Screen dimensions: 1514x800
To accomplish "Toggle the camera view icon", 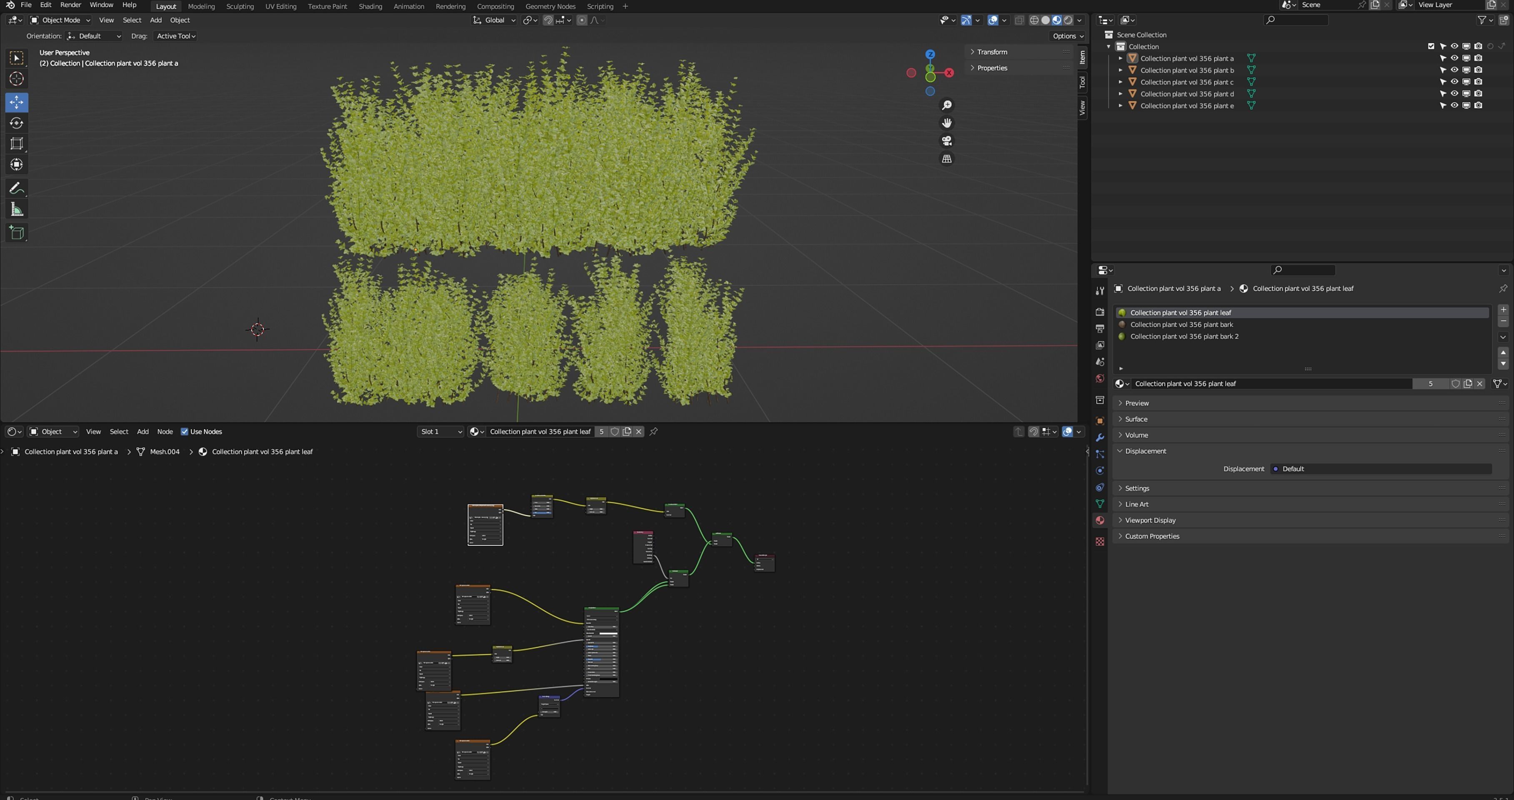I will click(x=947, y=141).
